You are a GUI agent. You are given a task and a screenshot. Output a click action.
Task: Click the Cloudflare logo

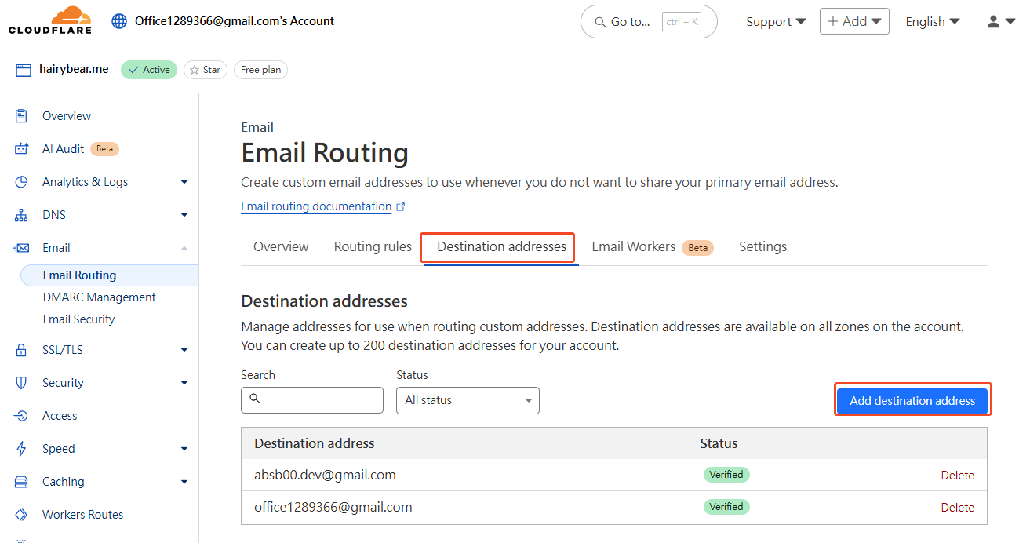(50, 21)
